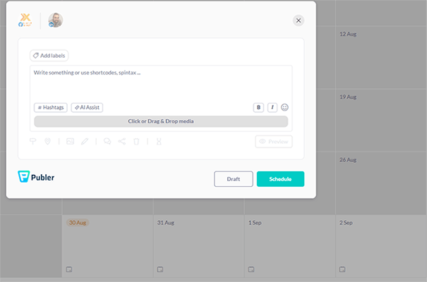Click the comments bubble icon
The width and height of the screenshot is (427, 282).
pos(107,142)
